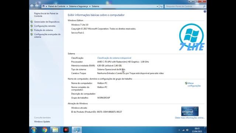Select the System window taskbar button
236x133 pixels.
77,130
